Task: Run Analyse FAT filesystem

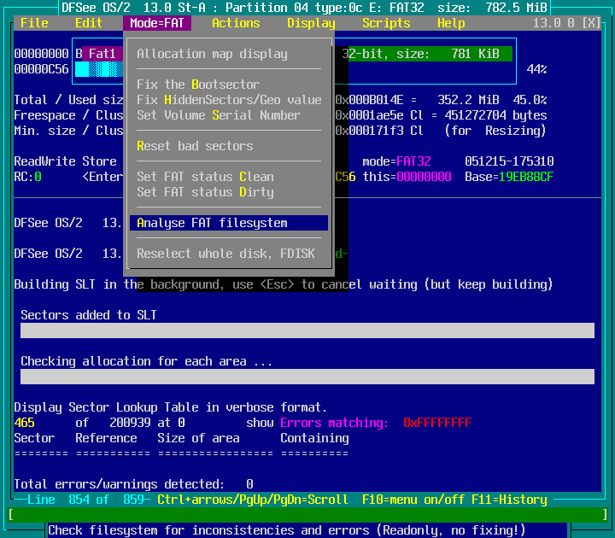Action: click(x=229, y=223)
